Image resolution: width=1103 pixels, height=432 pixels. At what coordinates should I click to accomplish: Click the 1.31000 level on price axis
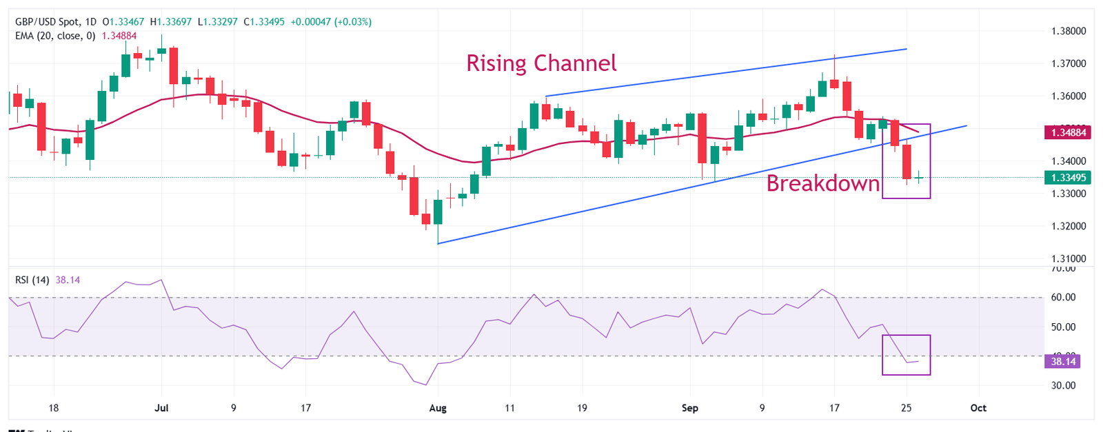1068,259
